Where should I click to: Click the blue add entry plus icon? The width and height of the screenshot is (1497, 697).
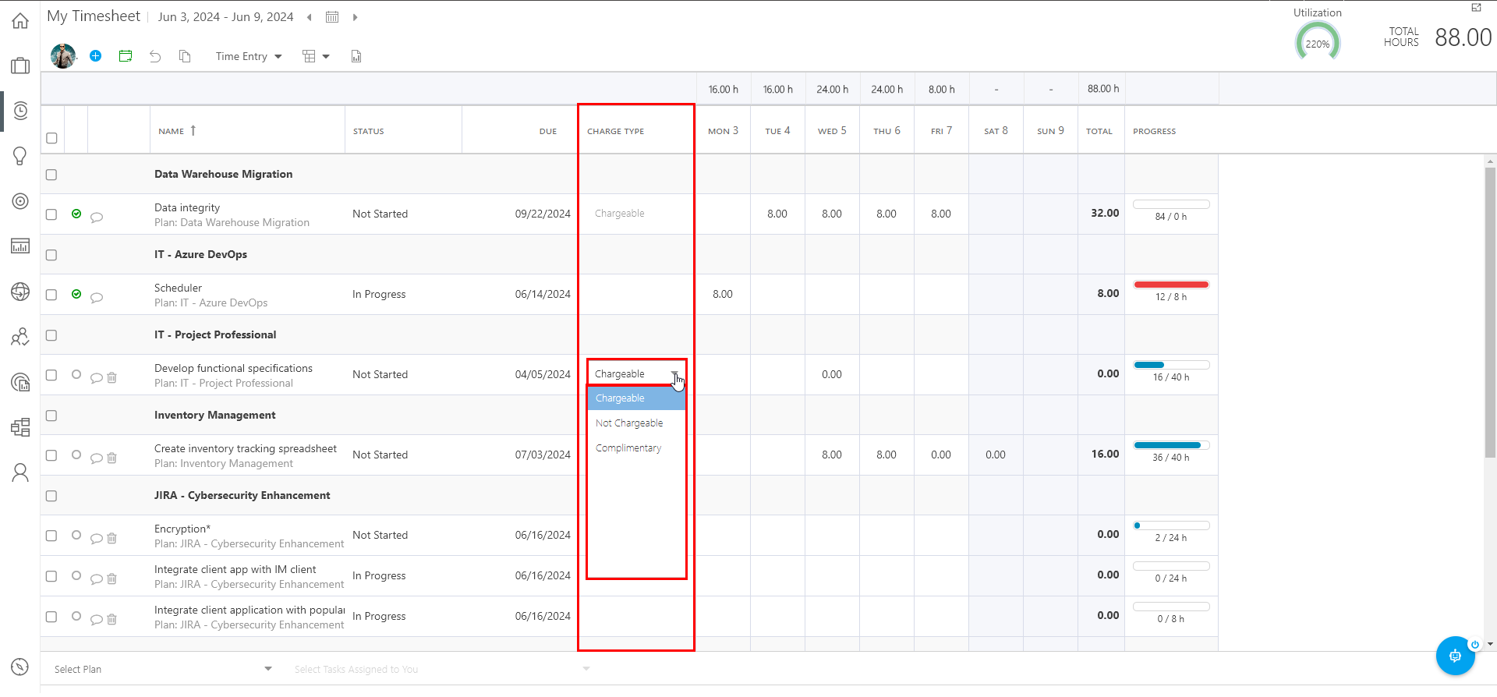click(x=95, y=56)
